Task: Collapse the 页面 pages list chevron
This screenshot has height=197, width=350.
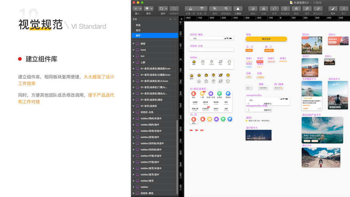Action: [175, 19]
